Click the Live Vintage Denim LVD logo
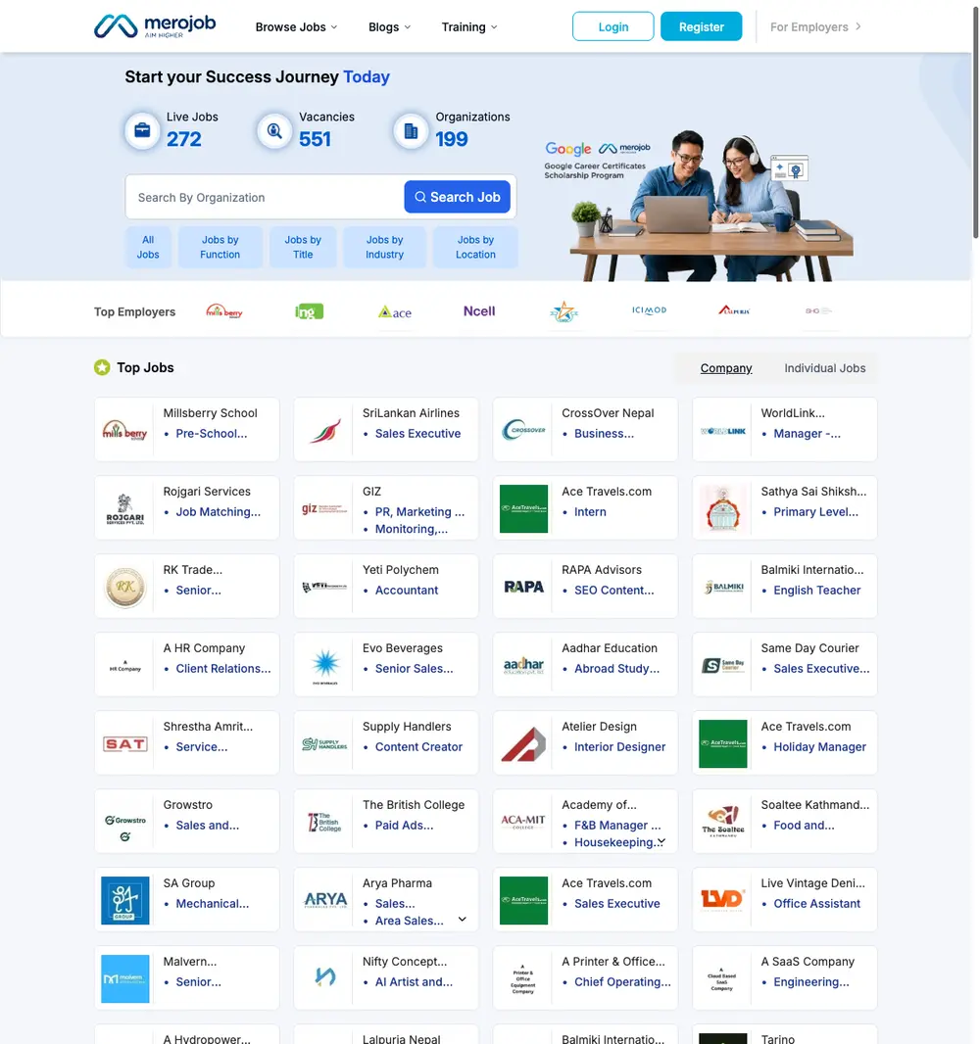Viewport: 980px width, 1044px height. (722, 899)
